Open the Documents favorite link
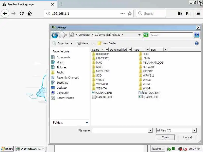 pyautogui.click(x=61, y=57)
